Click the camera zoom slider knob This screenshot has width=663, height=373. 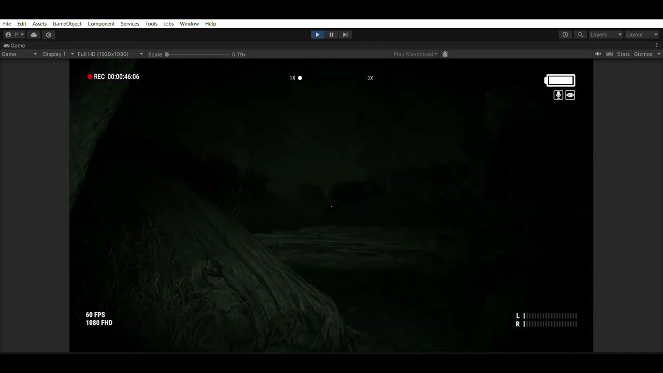pos(300,78)
